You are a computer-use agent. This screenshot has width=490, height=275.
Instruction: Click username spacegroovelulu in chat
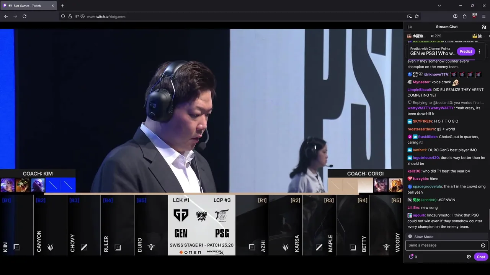pos(427,186)
